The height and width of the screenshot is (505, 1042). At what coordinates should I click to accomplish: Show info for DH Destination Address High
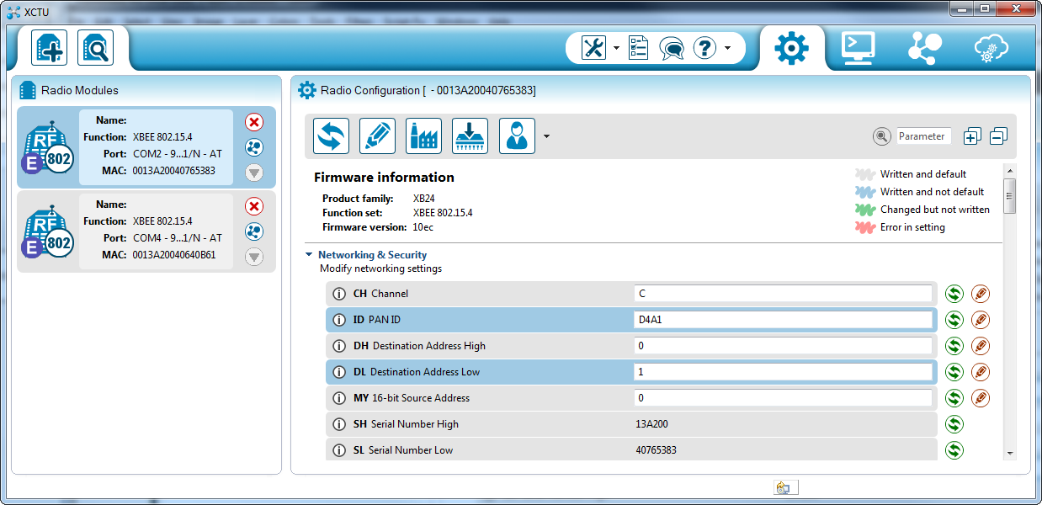[339, 346]
